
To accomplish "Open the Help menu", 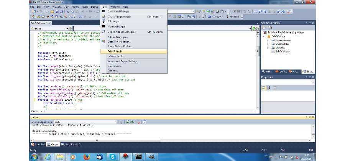I will 125,7.
